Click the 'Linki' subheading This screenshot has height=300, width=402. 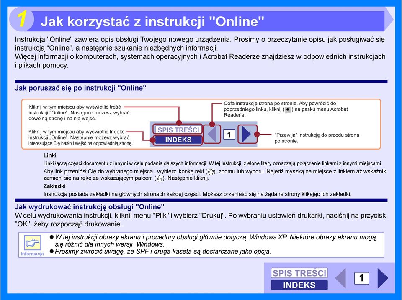click(50, 155)
